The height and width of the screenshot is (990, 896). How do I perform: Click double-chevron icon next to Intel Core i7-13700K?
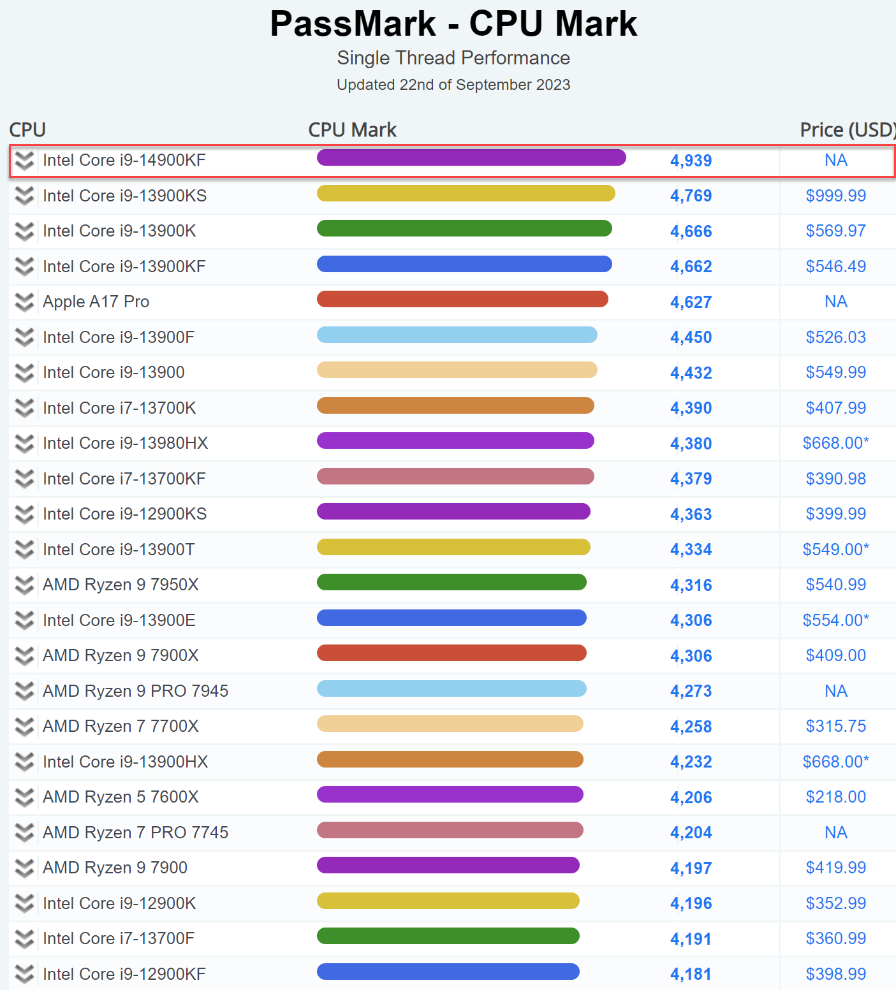pyautogui.click(x=24, y=408)
